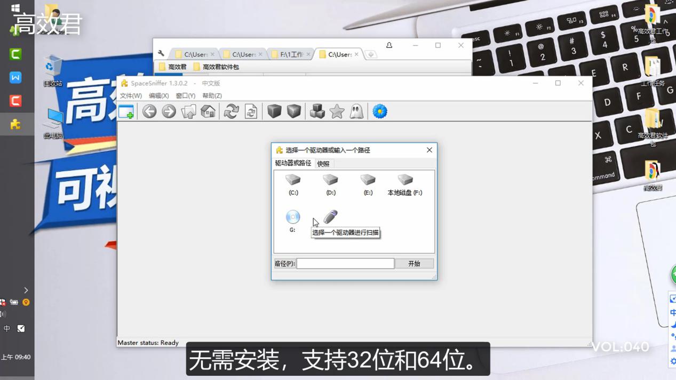Switch to the 快照 tab
This screenshot has height=380, width=676.
point(323,164)
